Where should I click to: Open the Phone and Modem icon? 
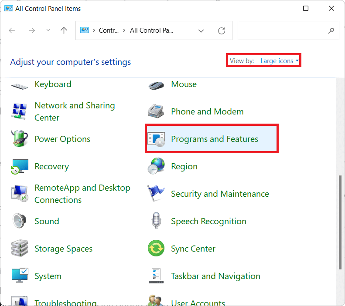click(x=156, y=112)
